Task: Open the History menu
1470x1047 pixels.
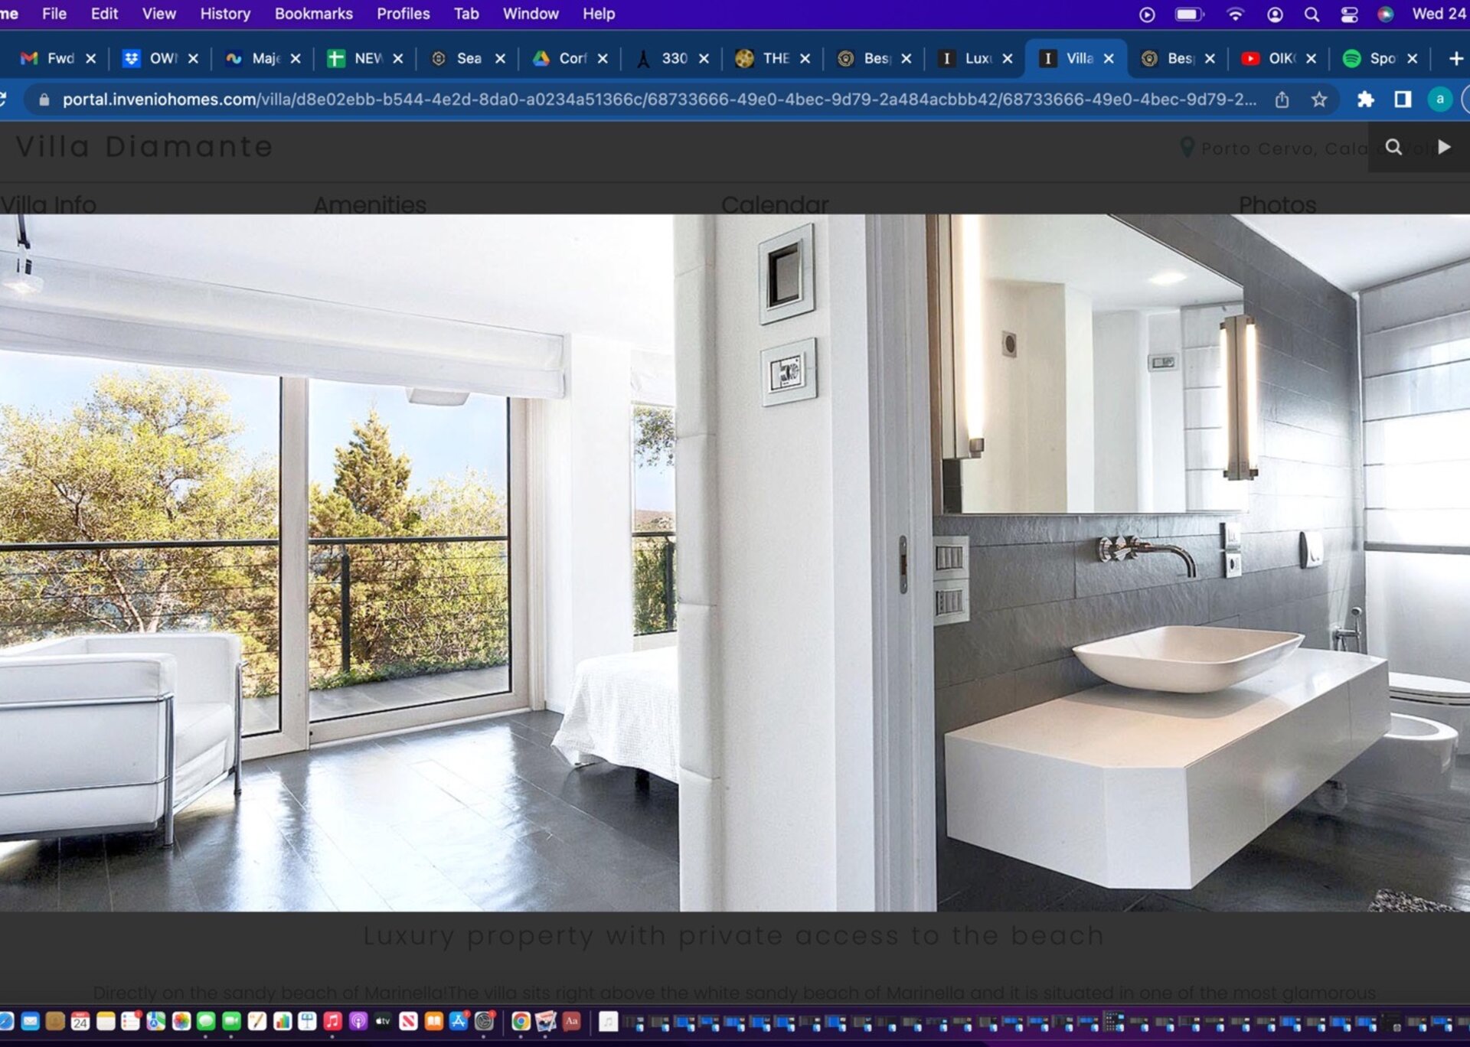Action: (225, 14)
